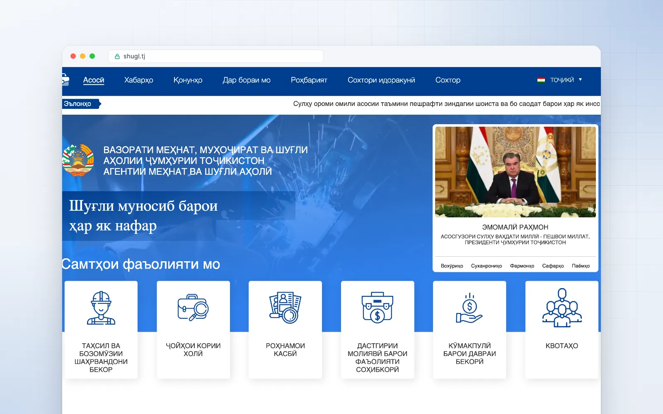Open the Сохтор menu item

[448, 80]
